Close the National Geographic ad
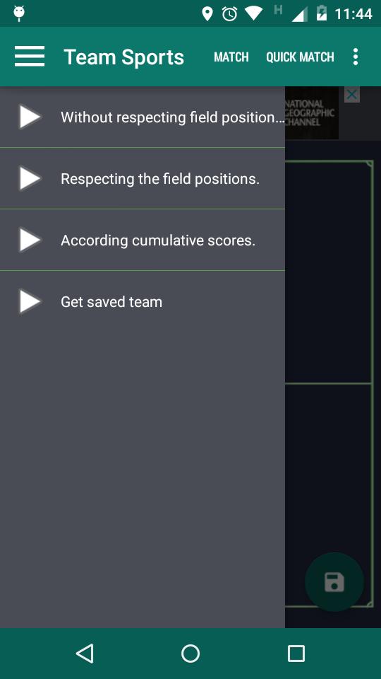The height and width of the screenshot is (679, 381). pos(352,94)
